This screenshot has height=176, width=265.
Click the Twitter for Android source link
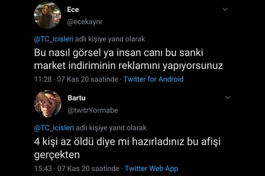tap(153, 79)
